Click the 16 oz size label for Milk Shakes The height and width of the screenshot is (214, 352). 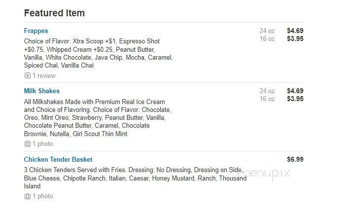(267, 99)
